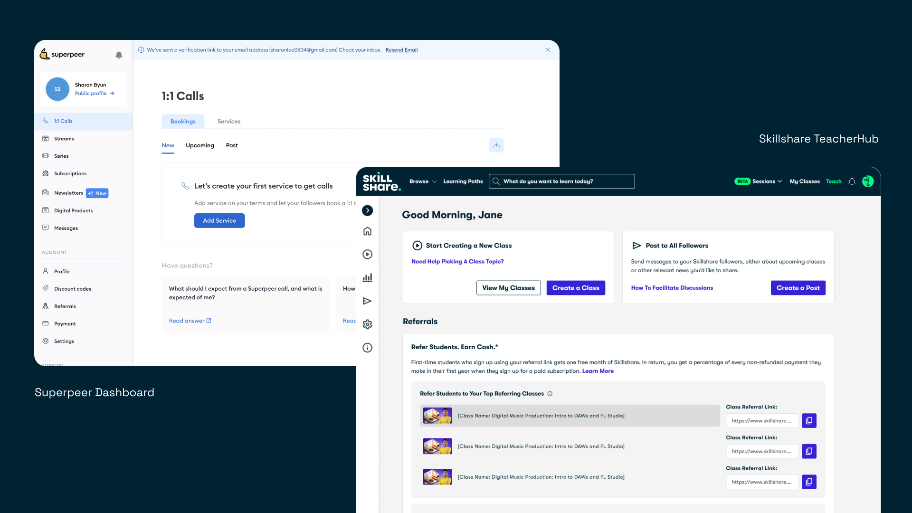The width and height of the screenshot is (912, 513).
Task: Click info icon beside Top Referring Classes
Action: click(550, 394)
